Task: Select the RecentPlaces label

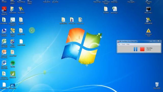Action: click(x=21, y=2)
